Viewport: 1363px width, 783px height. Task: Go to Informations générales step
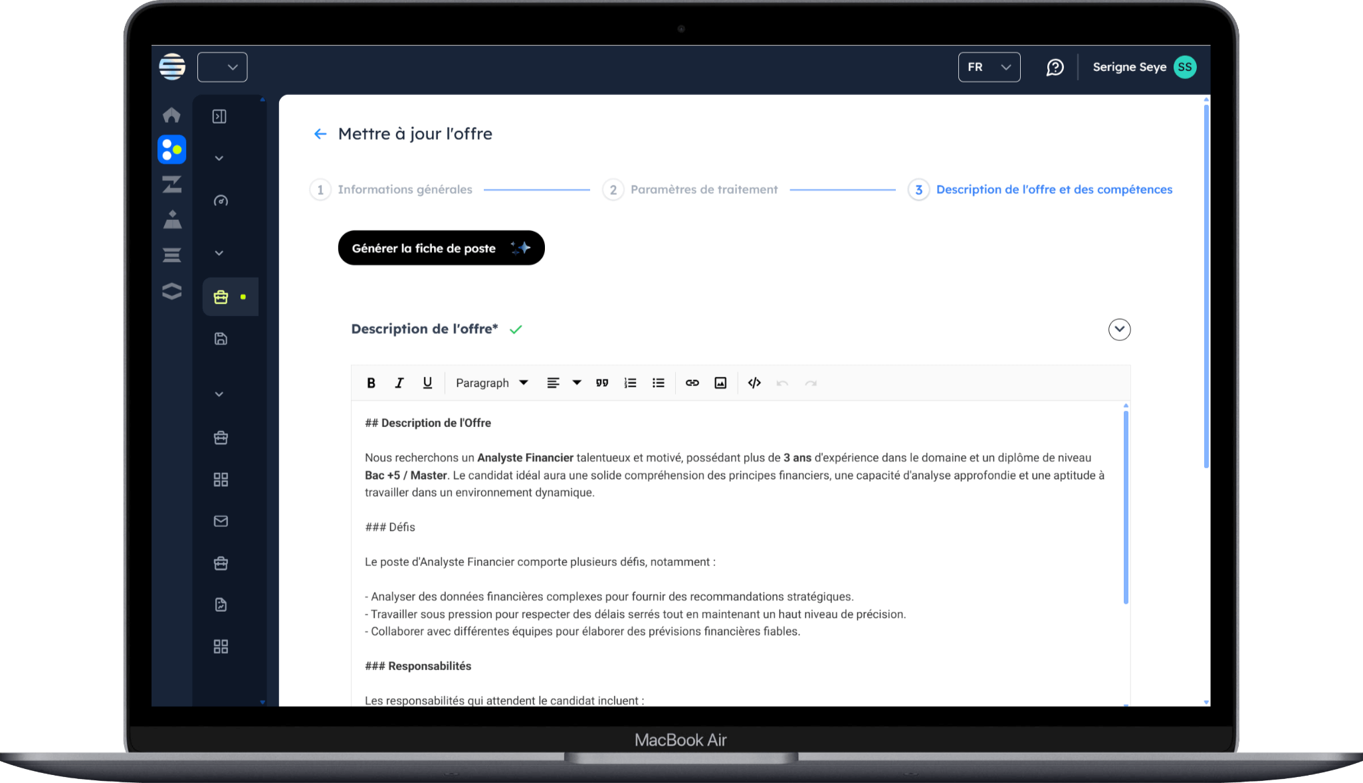point(404,190)
